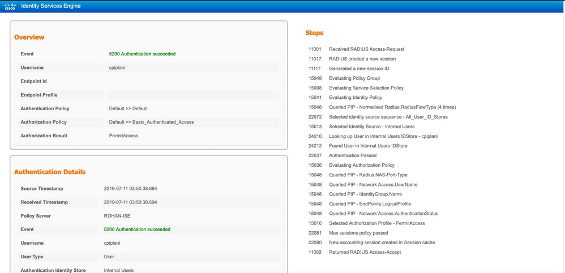Click step 15013 Selected Identity Source - Internal Users
Viewport: 565px width, 273px height.
(361, 127)
